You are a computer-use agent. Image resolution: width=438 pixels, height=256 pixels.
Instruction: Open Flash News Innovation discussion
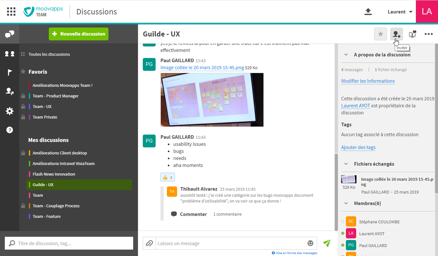[54, 174]
